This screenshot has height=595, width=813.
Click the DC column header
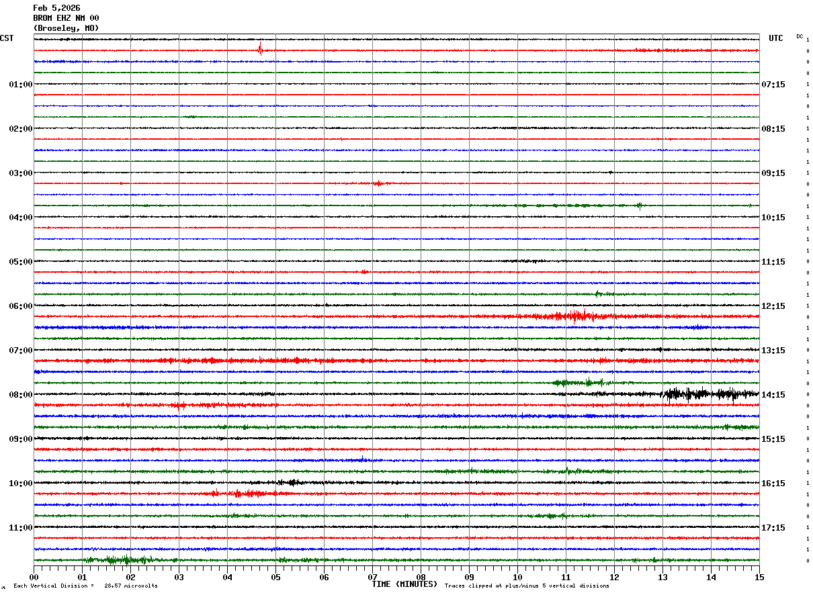pyautogui.click(x=800, y=36)
